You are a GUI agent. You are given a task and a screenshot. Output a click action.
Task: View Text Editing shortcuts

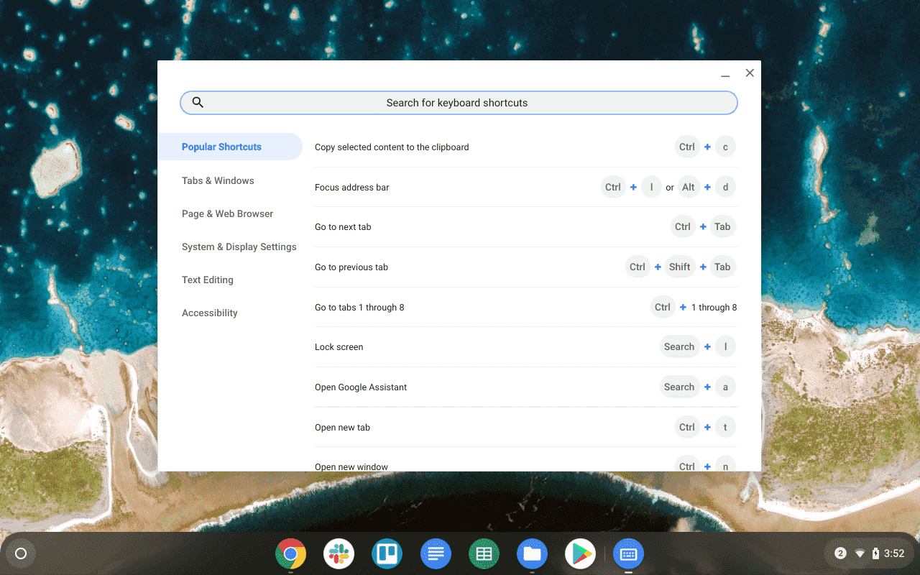tap(208, 280)
